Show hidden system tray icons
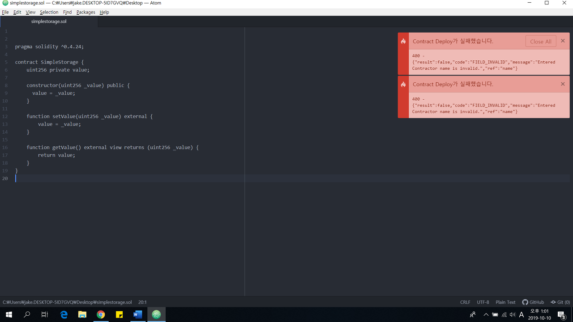Screen dimensions: 573x322 click(486, 314)
